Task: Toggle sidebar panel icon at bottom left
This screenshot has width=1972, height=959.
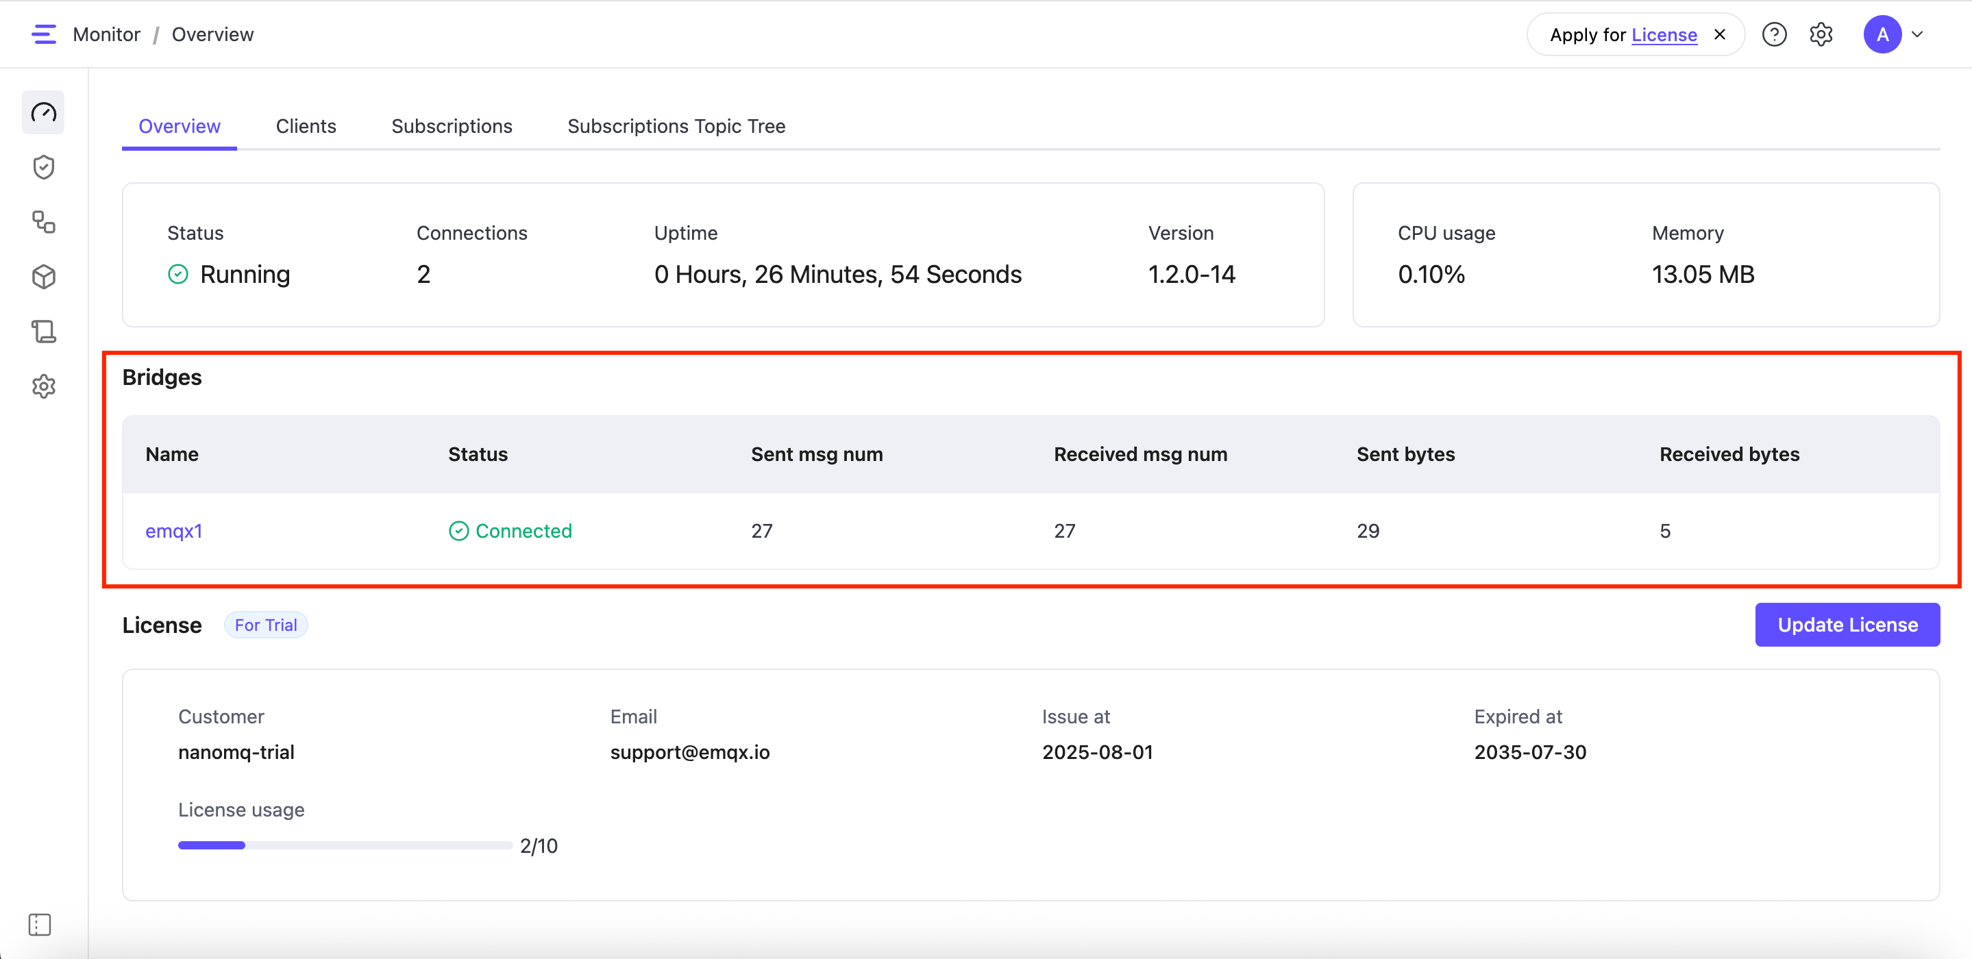Action: pyautogui.click(x=40, y=925)
